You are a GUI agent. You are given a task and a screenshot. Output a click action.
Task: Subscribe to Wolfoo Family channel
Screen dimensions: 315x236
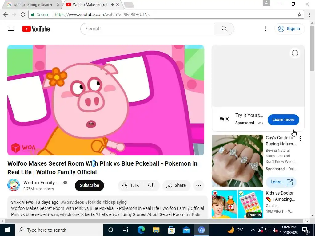(x=89, y=185)
